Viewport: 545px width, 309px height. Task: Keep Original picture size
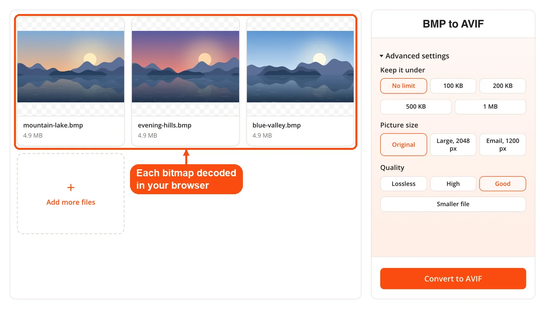[404, 145]
